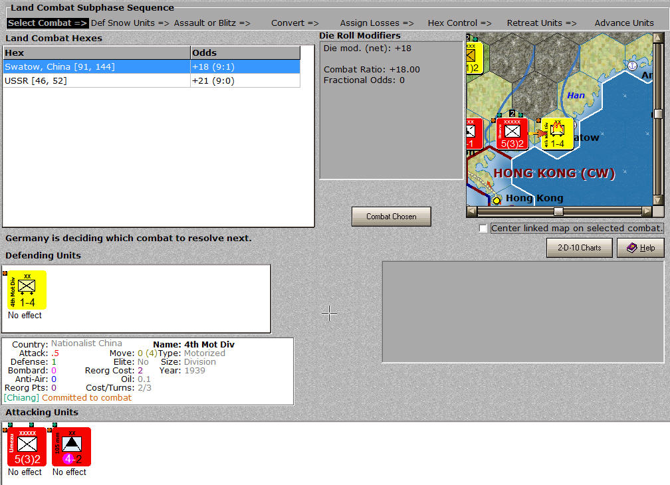Screen dimensions: 670x485
Task: Click the Hong Kong city marker on map
Action: click(497, 200)
